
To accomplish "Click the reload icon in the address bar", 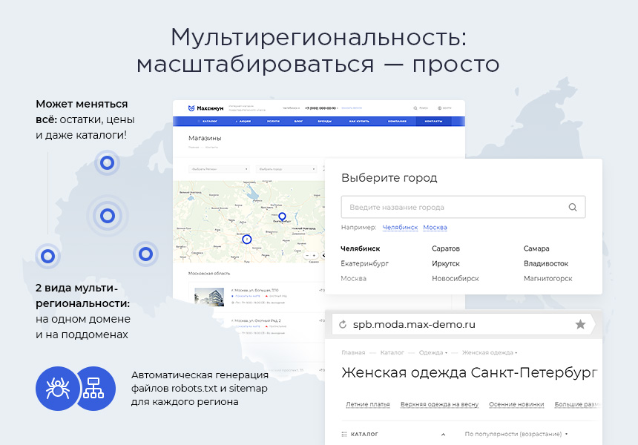I will (x=342, y=325).
